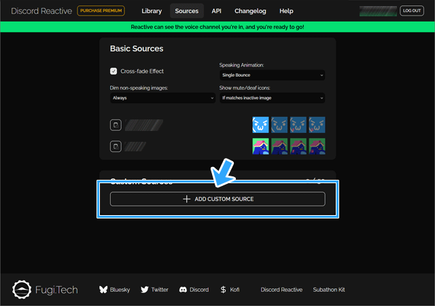Screen dimensions: 435x306
Task: Click the green voice channel status banner
Action: [217, 27]
